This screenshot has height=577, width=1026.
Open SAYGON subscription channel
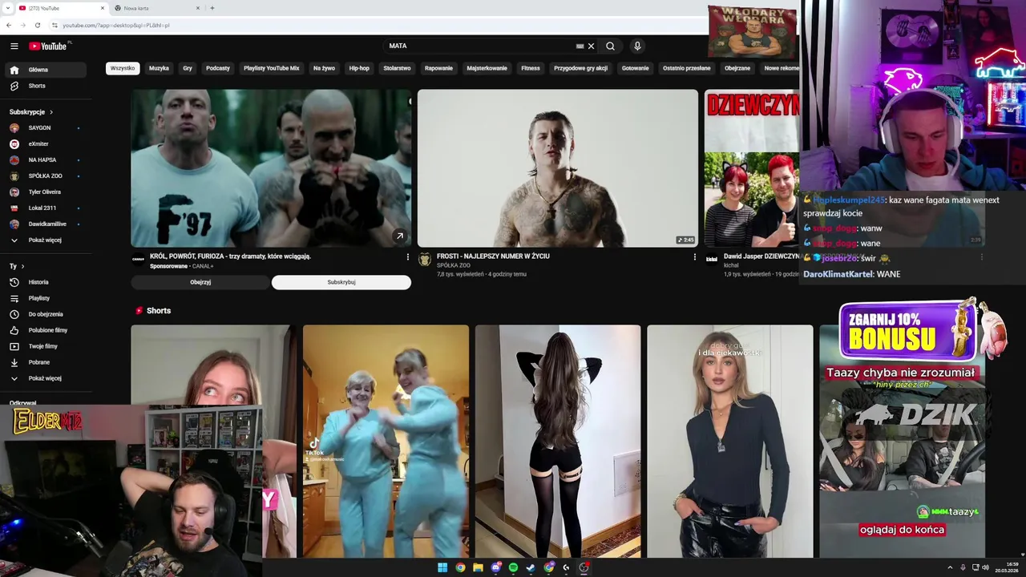click(45, 128)
